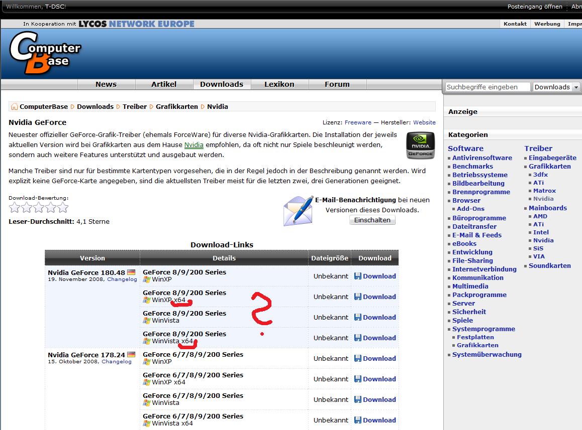The width and height of the screenshot is (582, 430).
Task: Open VIA mainboard drivers
Action: [539, 256]
